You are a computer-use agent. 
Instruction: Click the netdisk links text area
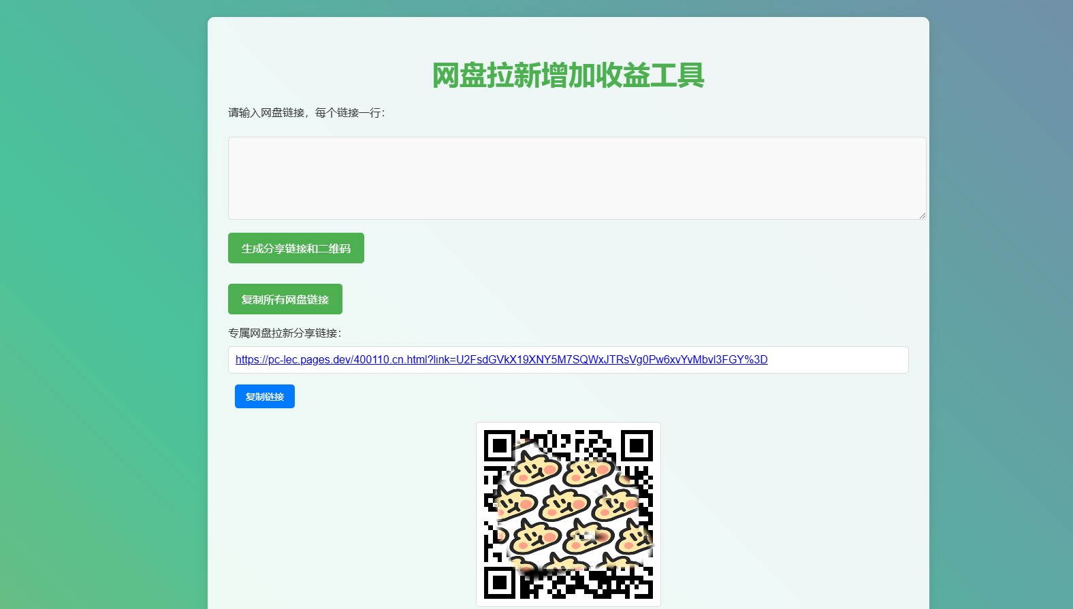(x=577, y=178)
